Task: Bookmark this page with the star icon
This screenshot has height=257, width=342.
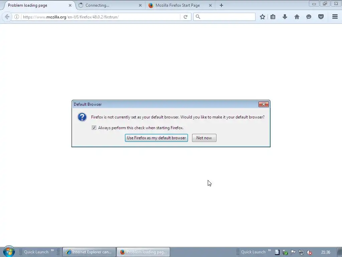Action: pos(263,17)
